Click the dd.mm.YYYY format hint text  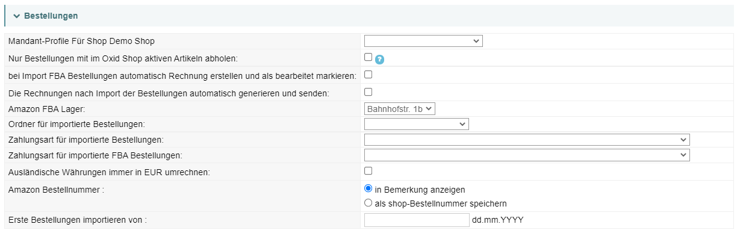pos(498,220)
